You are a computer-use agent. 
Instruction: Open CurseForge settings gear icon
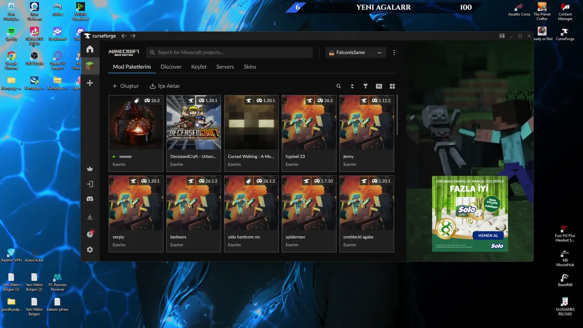coord(90,250)
